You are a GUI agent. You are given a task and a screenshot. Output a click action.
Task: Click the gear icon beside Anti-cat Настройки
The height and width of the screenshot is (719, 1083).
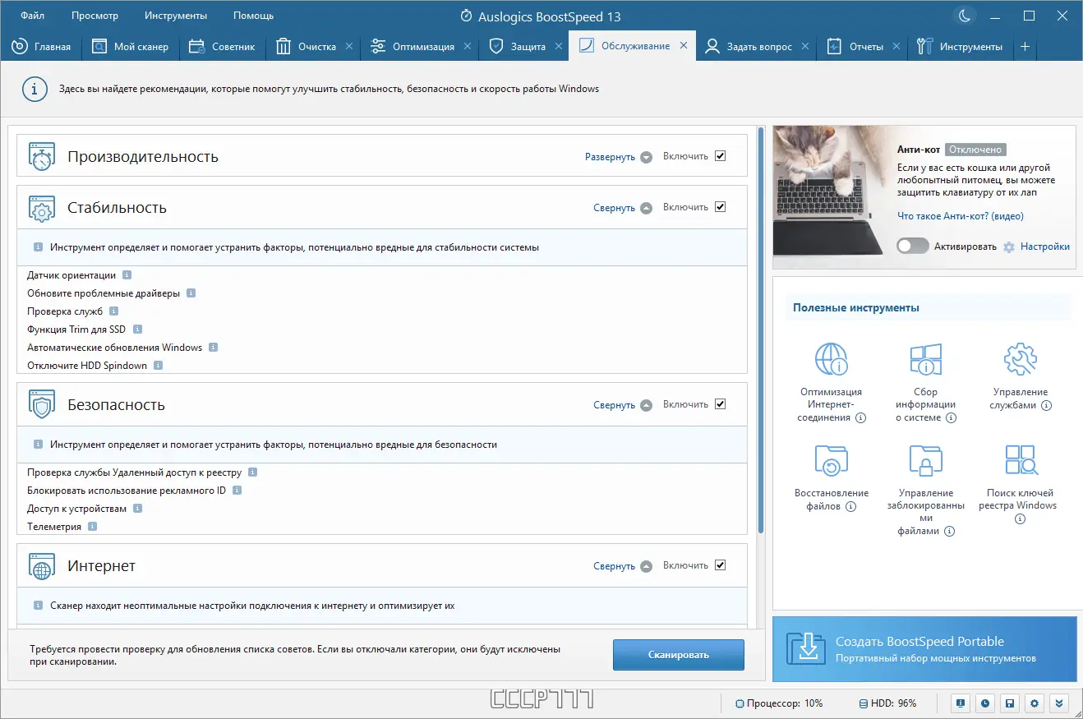(x=1010, y=247)
